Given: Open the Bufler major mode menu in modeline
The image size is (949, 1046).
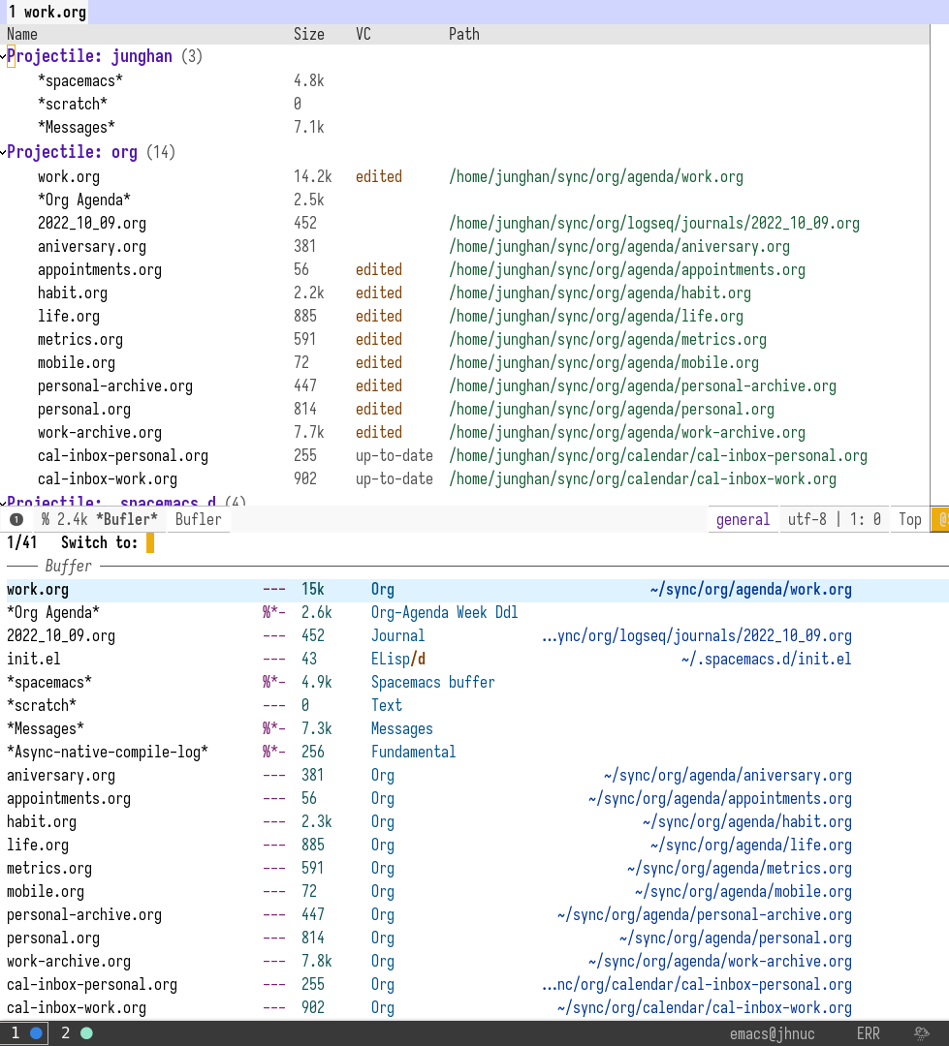Looking at the screenshot, I should click(199, 519).
